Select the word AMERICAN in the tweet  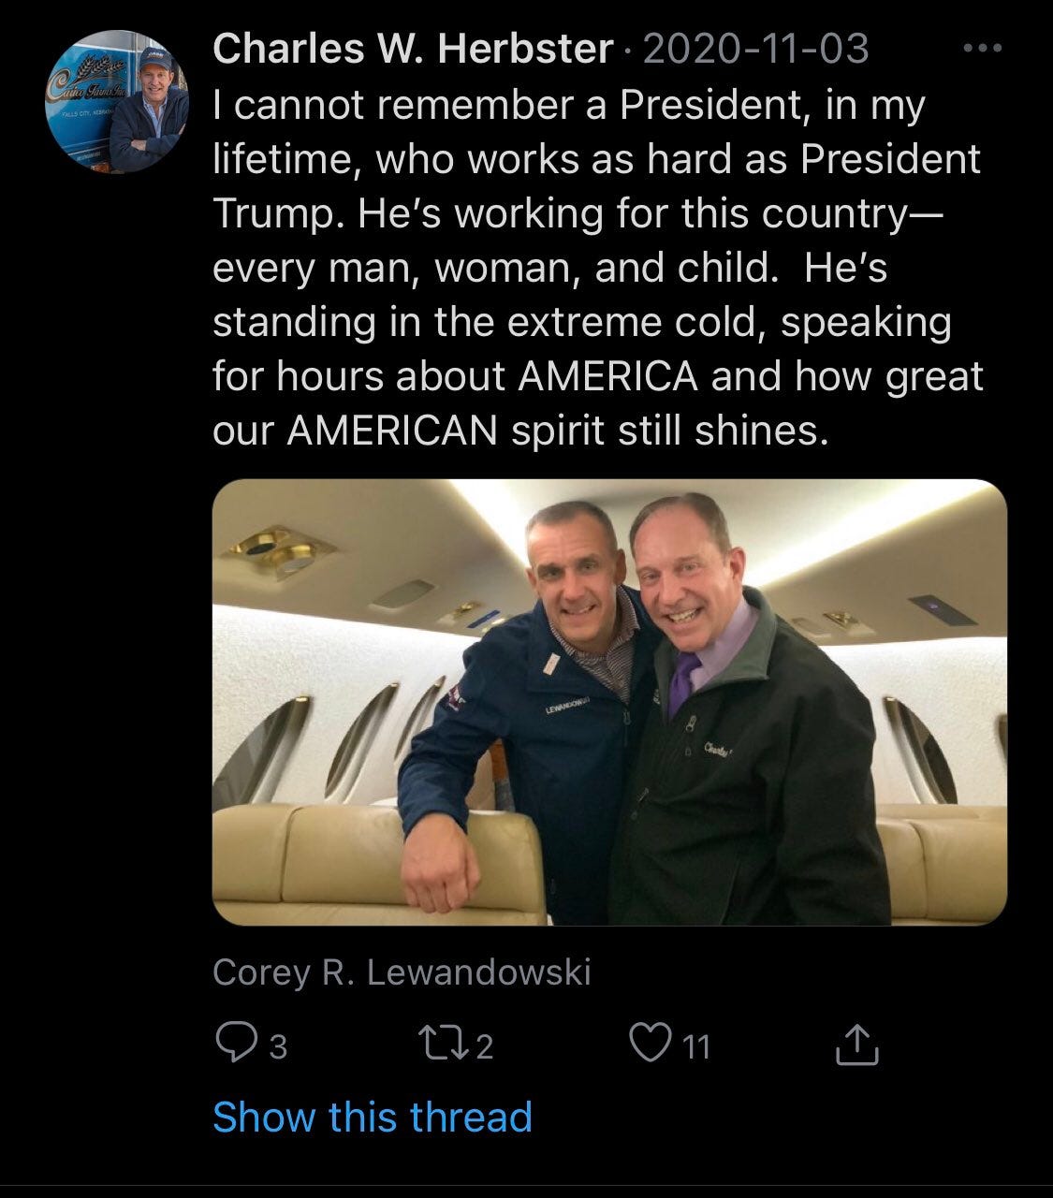pos(392,431)
